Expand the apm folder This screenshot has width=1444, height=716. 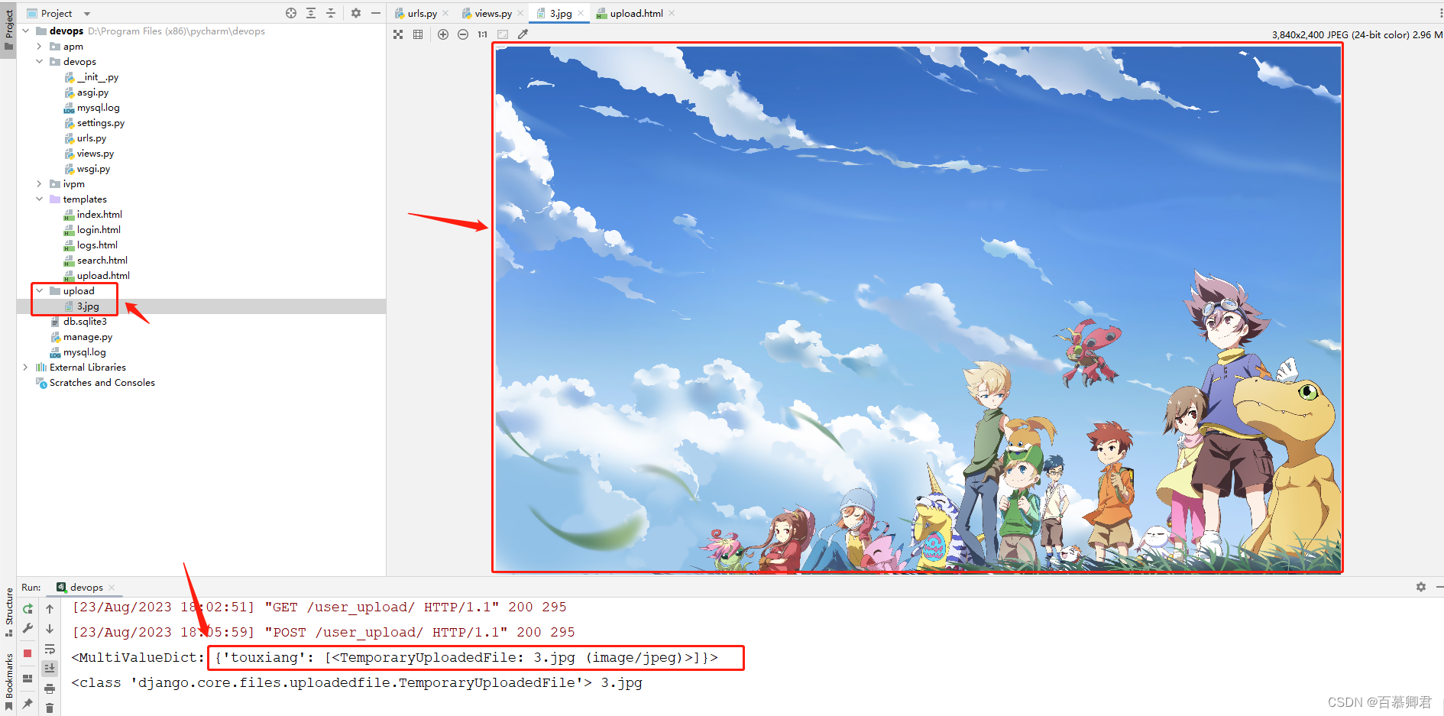coord(40,47)
